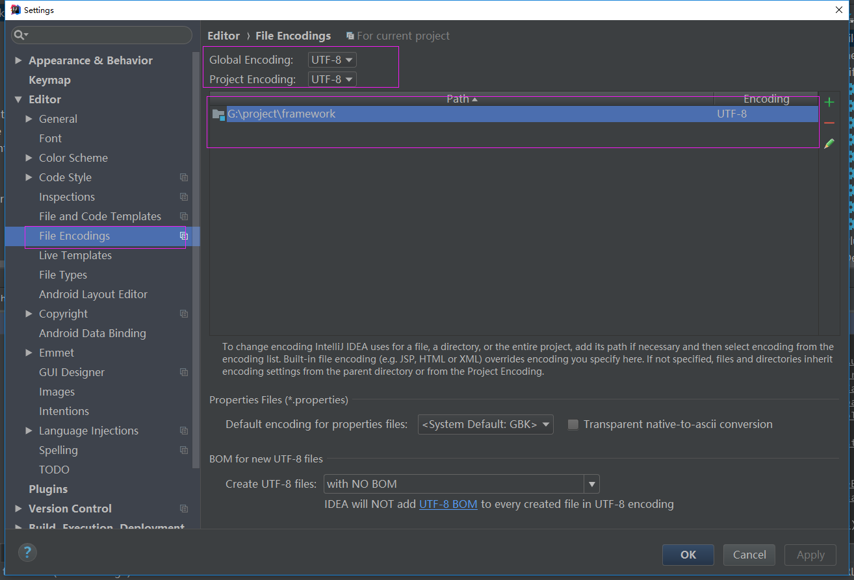Click the project-level icon beside File and Code Templates
This screenshot has height=580, width=854.
coord(184,216)
